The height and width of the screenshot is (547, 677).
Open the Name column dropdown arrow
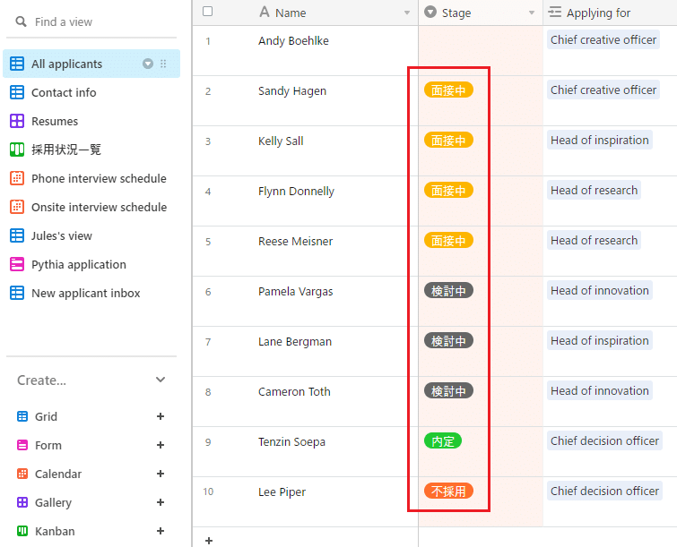407,13
